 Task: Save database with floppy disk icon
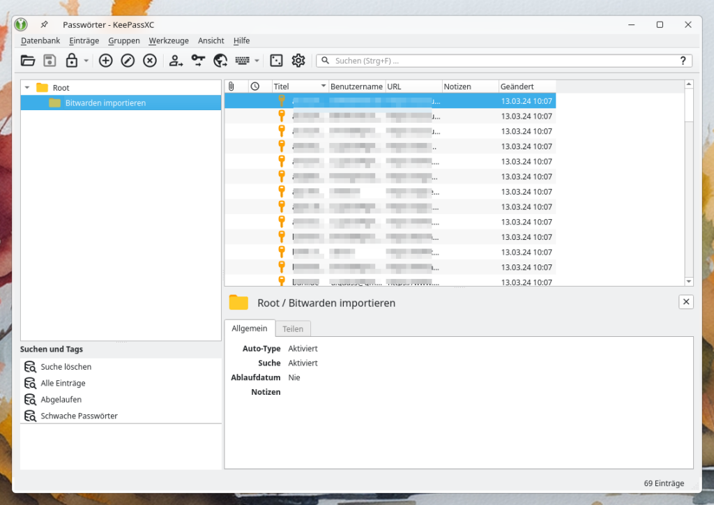tap(50, 61)
